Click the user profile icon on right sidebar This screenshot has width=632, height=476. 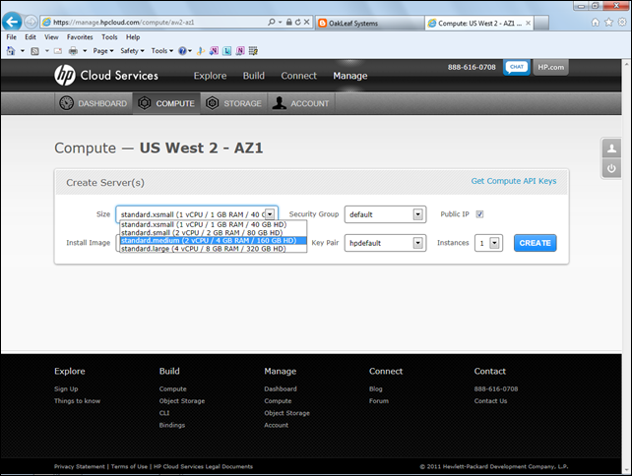click(x=611, y=149)
